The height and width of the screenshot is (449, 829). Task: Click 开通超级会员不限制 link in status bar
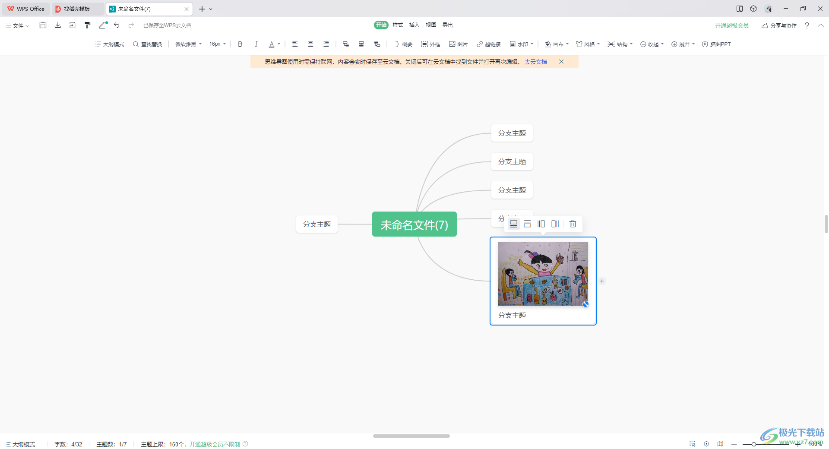[x=215, y=444]
